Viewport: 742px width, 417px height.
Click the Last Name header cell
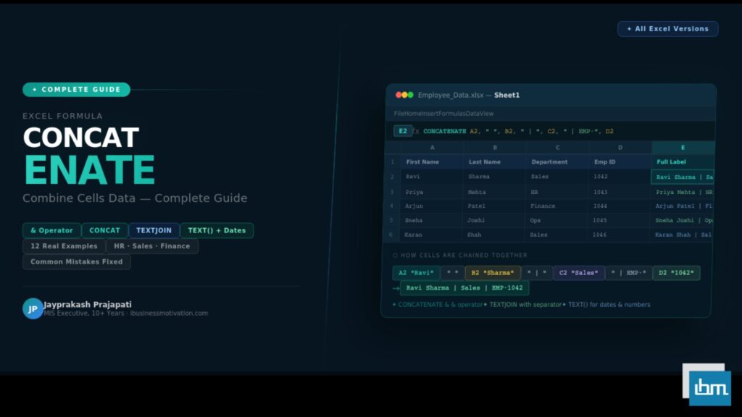[494, 161]
